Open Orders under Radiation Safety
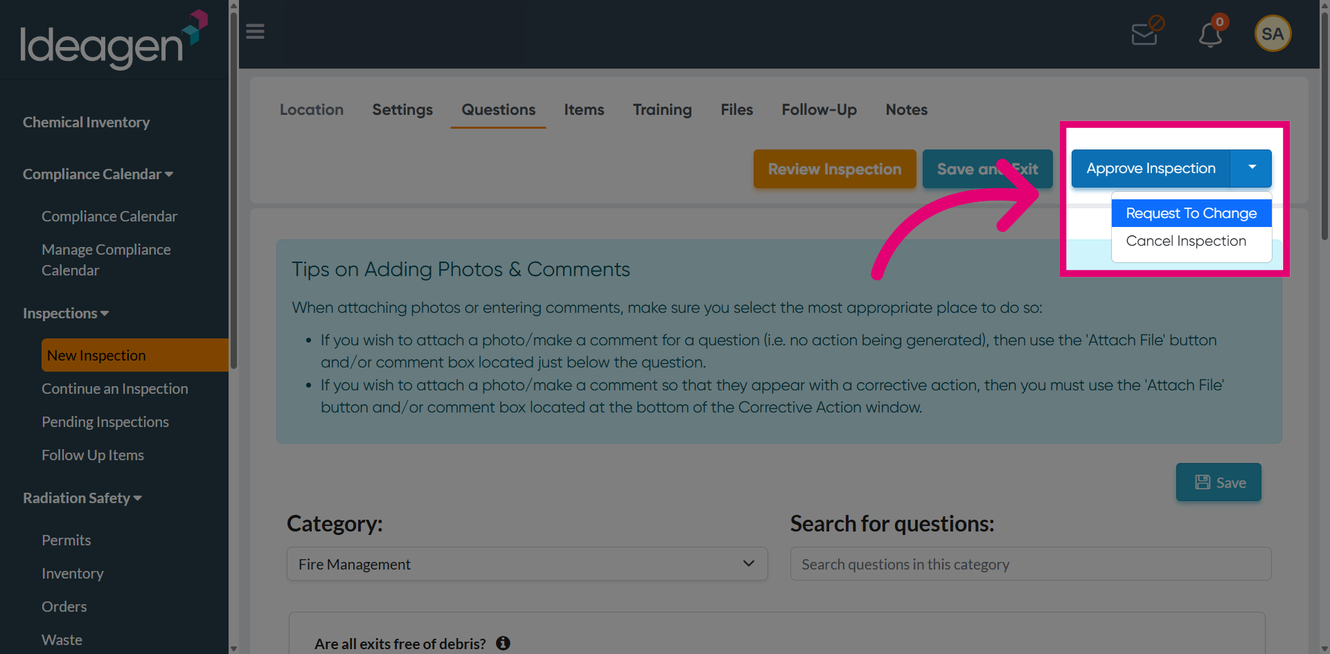The width and height of the screenshot is (1330, 654). point(64,607)
